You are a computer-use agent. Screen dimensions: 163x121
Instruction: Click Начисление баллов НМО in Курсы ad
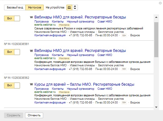tap(50, 99)
